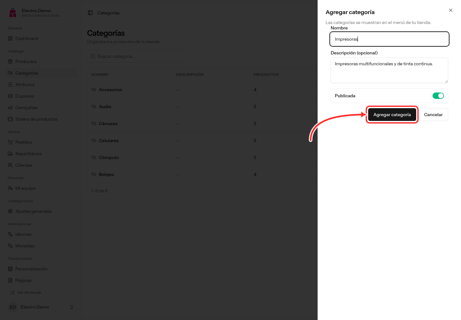
Task: Click the electro.tiendaya.shop store URL text
Action: click(40, 15)
